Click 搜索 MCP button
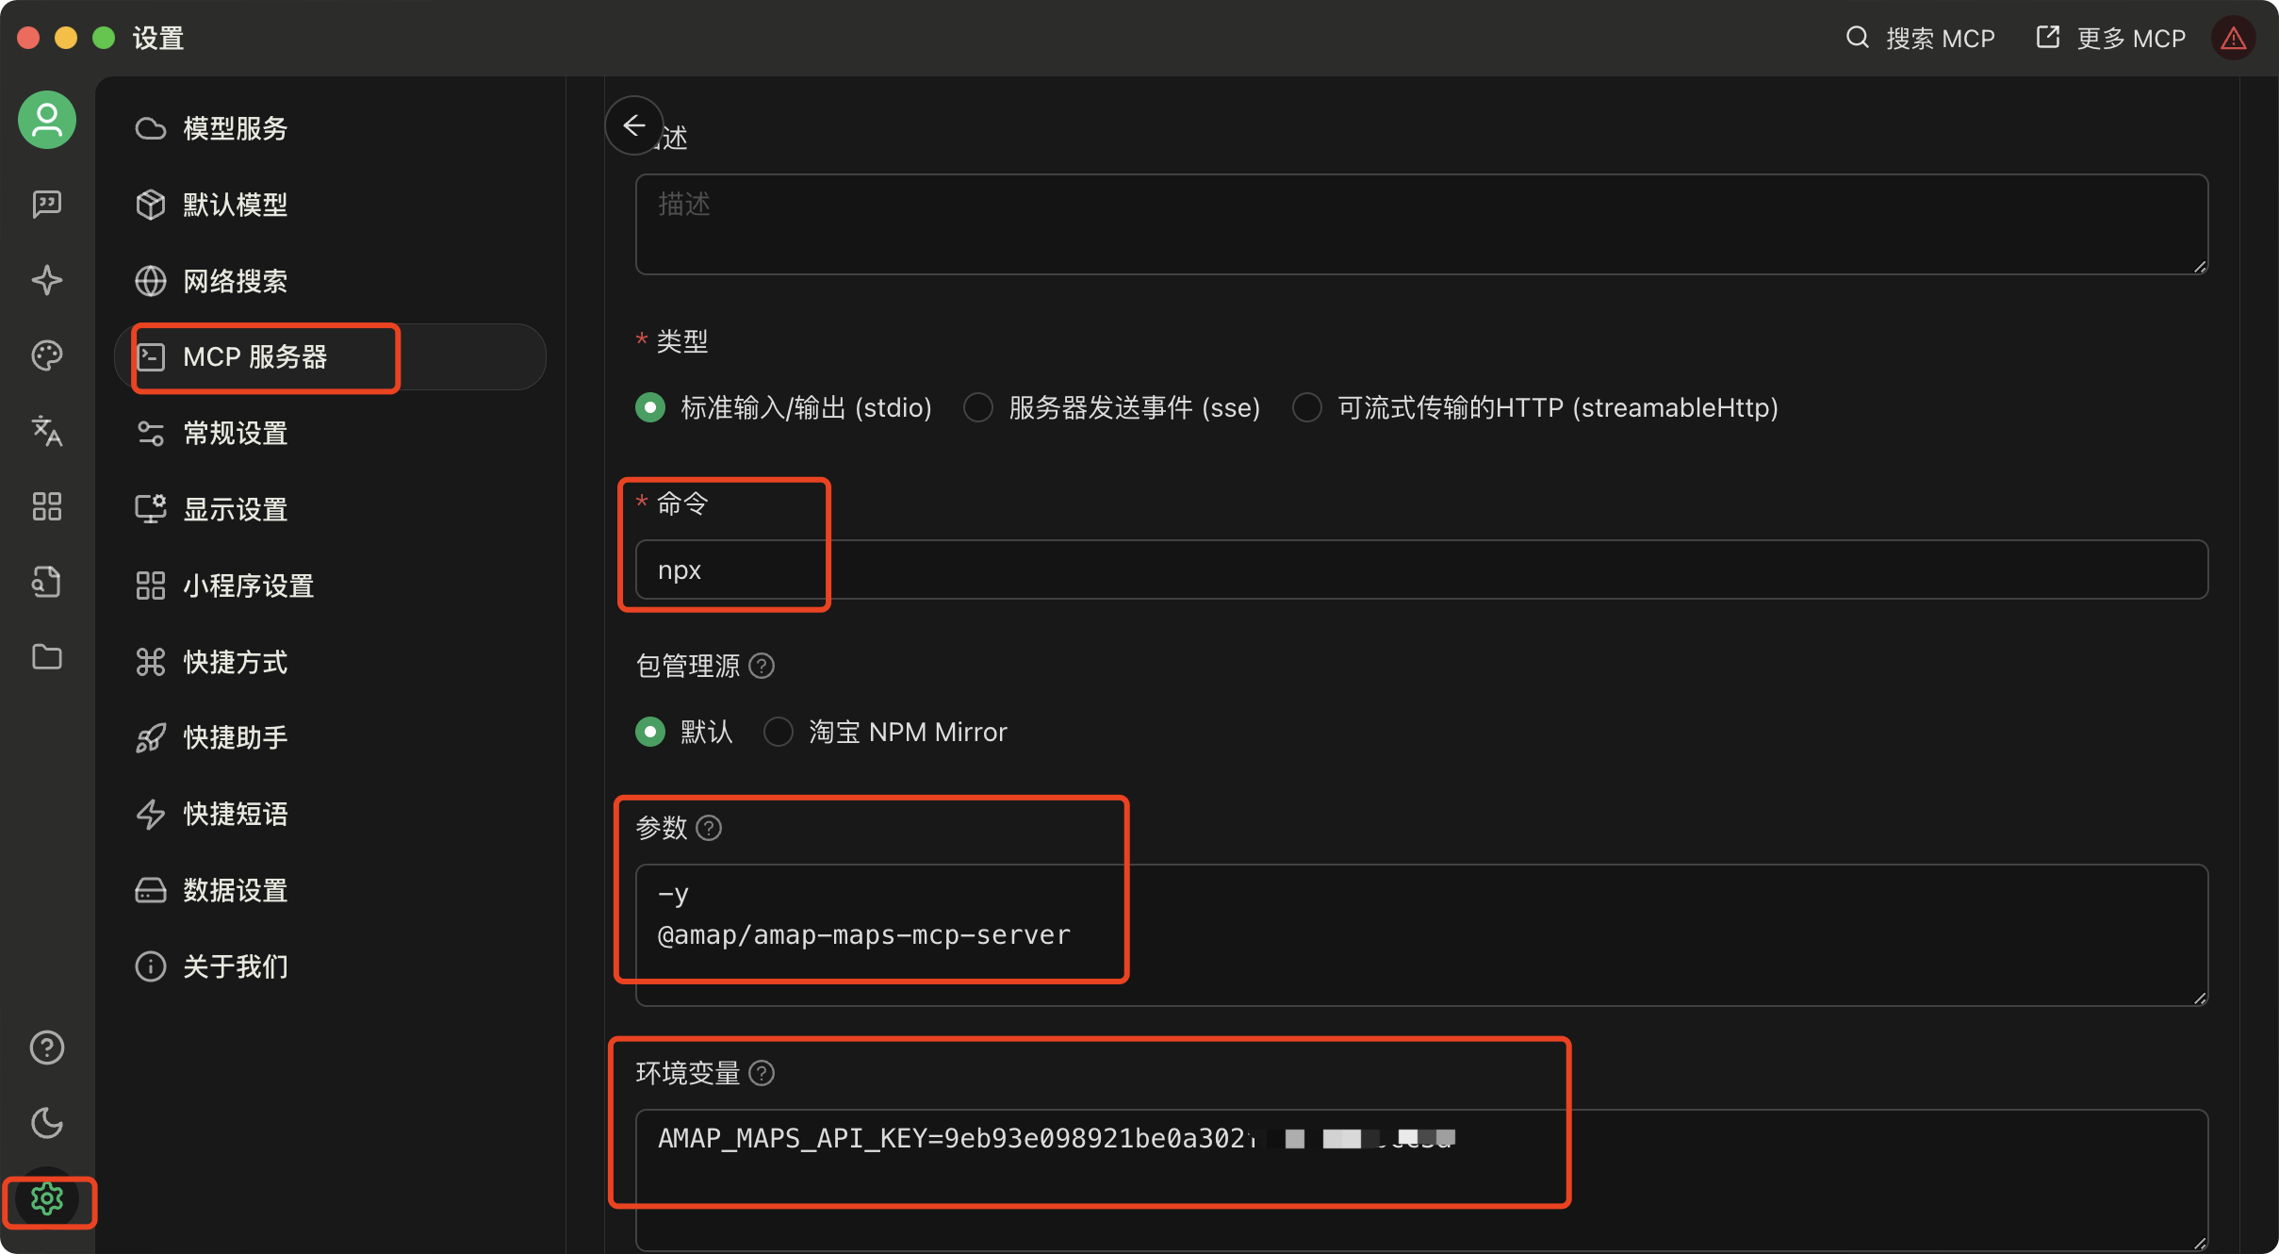This screenshot has height=1254, width=2279. click(1920, 38)
